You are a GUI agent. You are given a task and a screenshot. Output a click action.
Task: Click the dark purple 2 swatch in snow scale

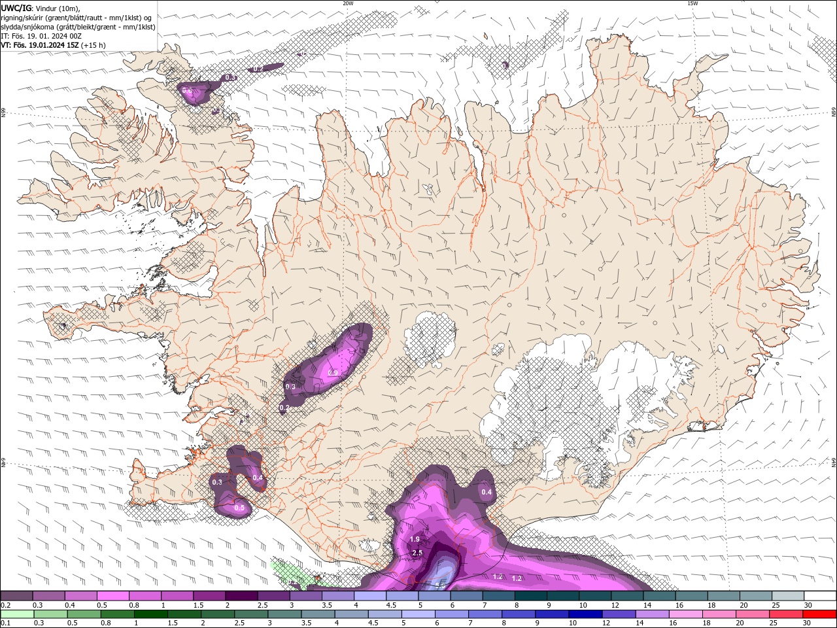pos(241,596)
